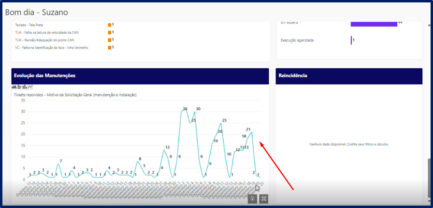Click the orange bar for 'Teclado - Tela Preta'

click(110, 25)
